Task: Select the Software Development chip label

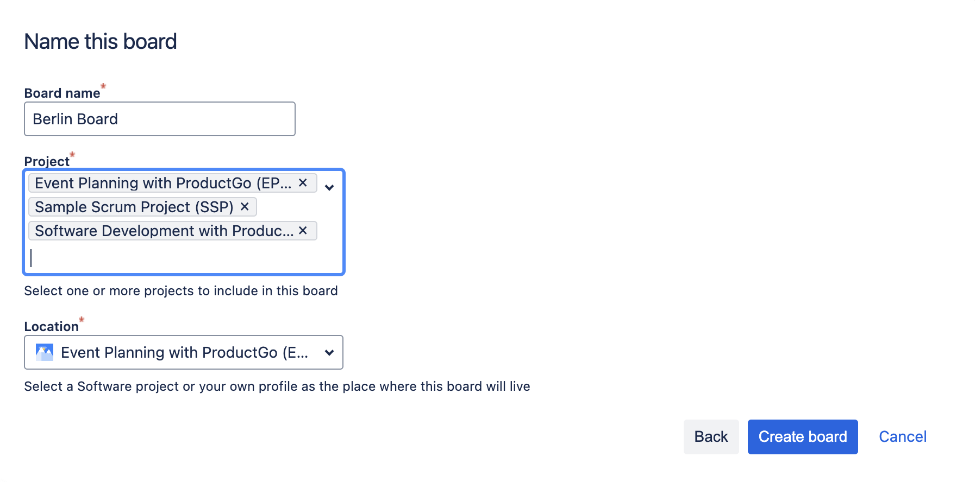Action: click(164, 231)
